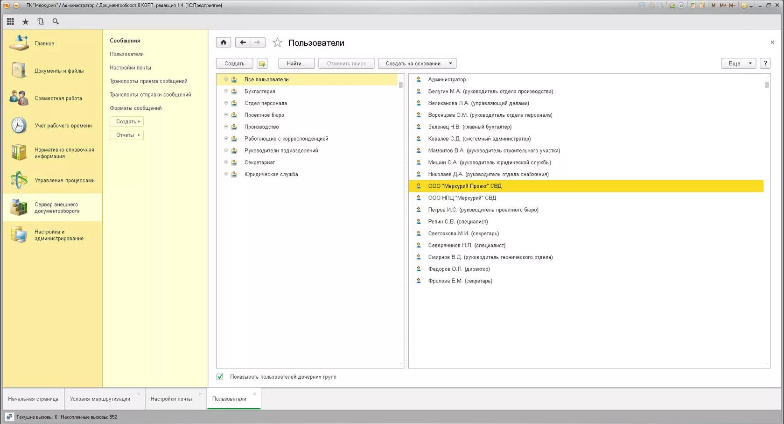784x424 pixels.
Task: Click the user groups list scrollbar
Action: [400, 85]
